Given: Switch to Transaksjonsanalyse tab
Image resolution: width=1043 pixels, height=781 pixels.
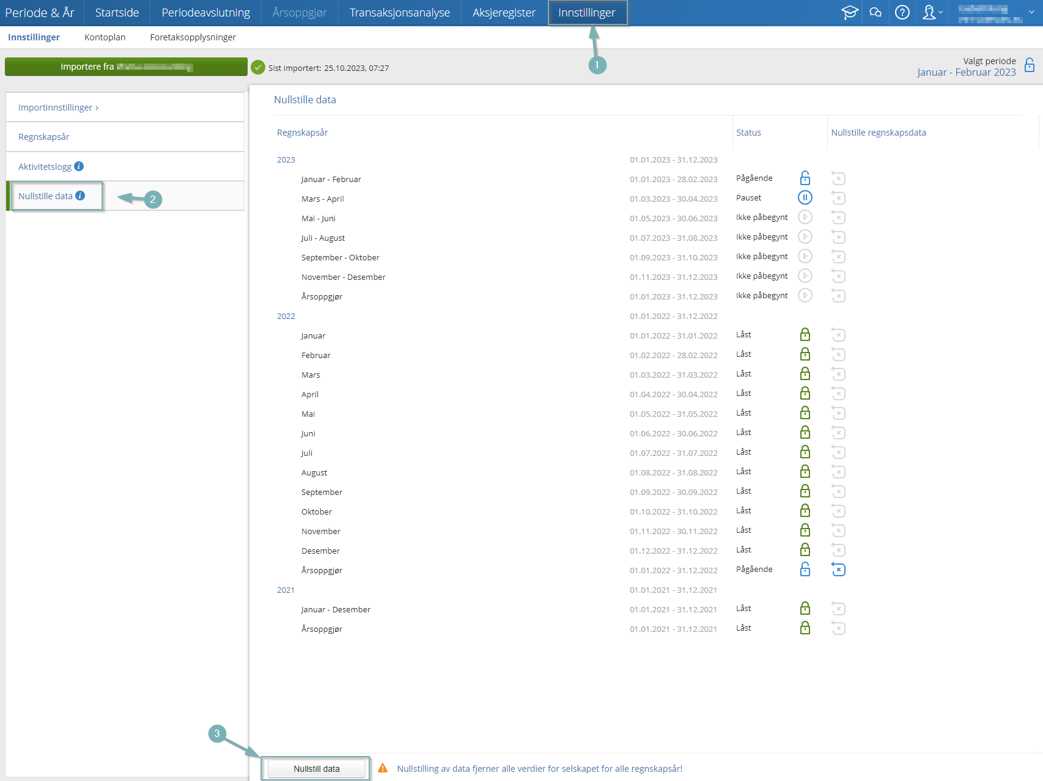Looking at the screenshot, I should 400,12.
